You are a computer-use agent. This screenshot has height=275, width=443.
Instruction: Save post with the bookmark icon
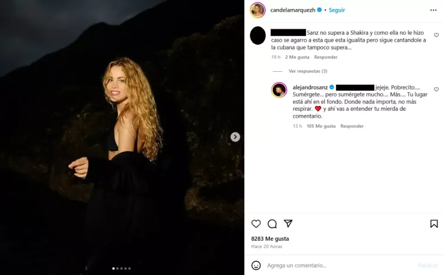[x=433, y=224]
